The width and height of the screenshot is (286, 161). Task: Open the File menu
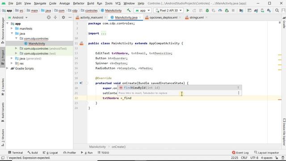11,3
